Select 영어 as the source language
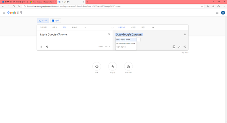This screenshot has height=123, width=227. click(65, 27)
